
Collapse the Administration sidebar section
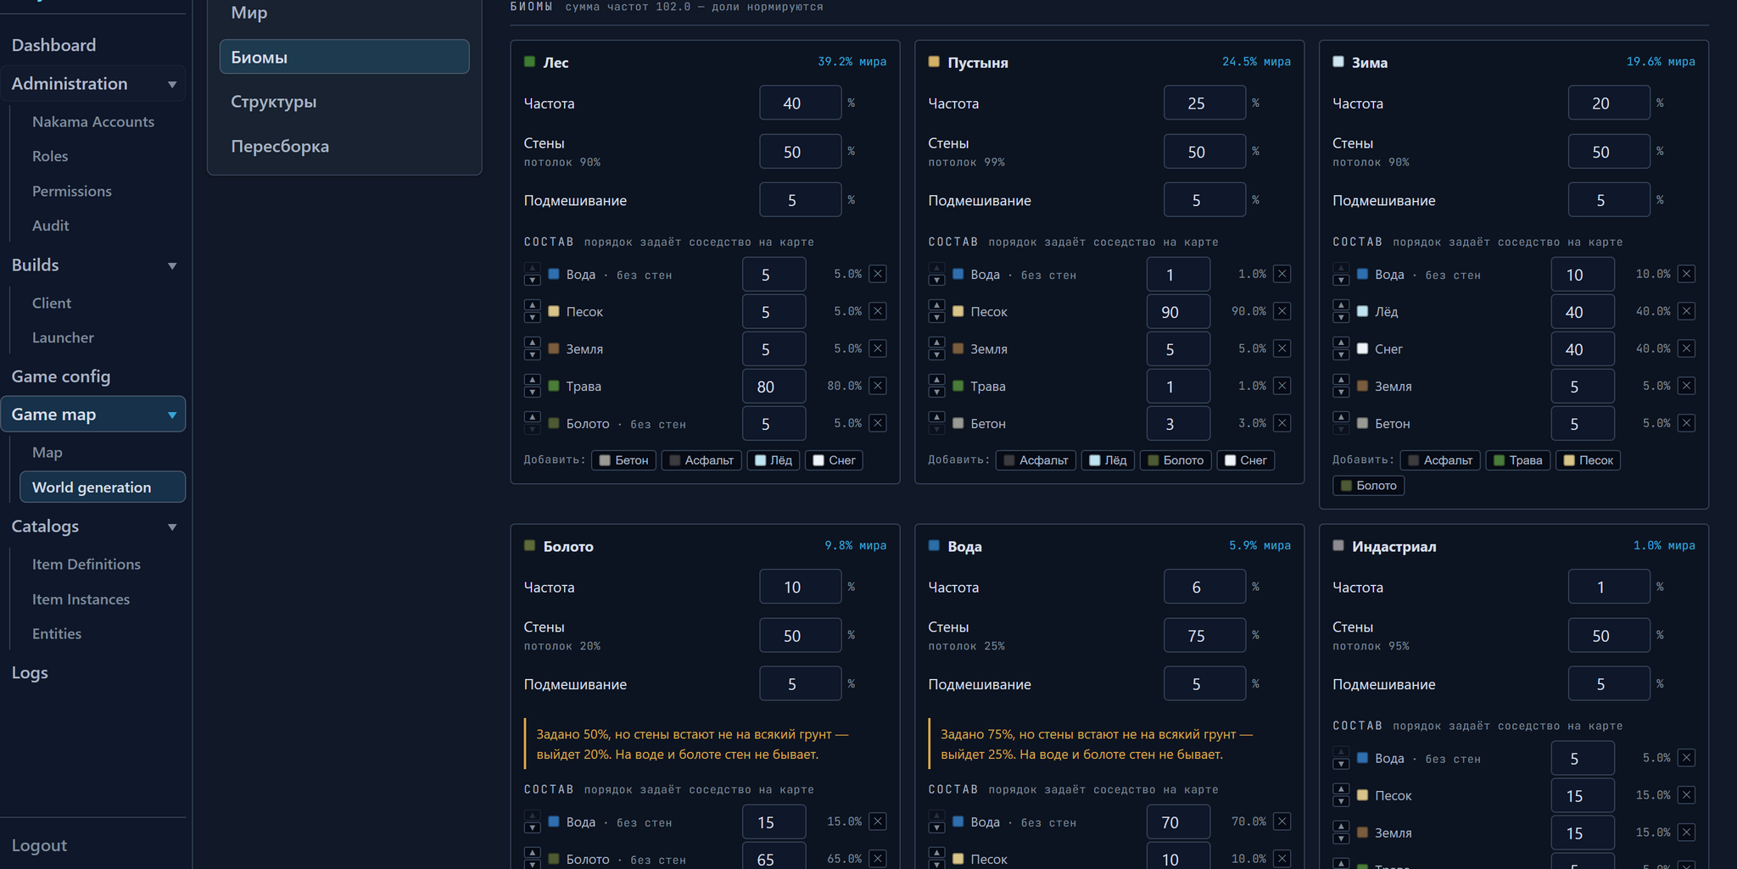click(x=172, y=84)
